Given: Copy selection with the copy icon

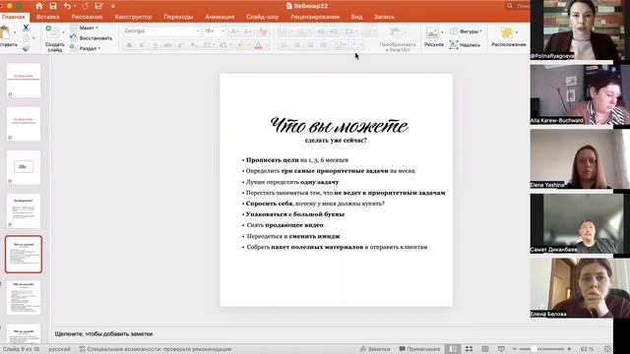Looking at the screenshot, I should pos(26,38).
